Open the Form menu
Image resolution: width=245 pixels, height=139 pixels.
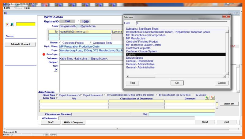pos(7,8)
